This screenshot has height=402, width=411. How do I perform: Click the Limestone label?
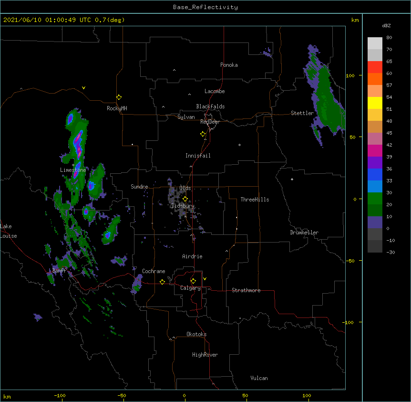(73, 170)
